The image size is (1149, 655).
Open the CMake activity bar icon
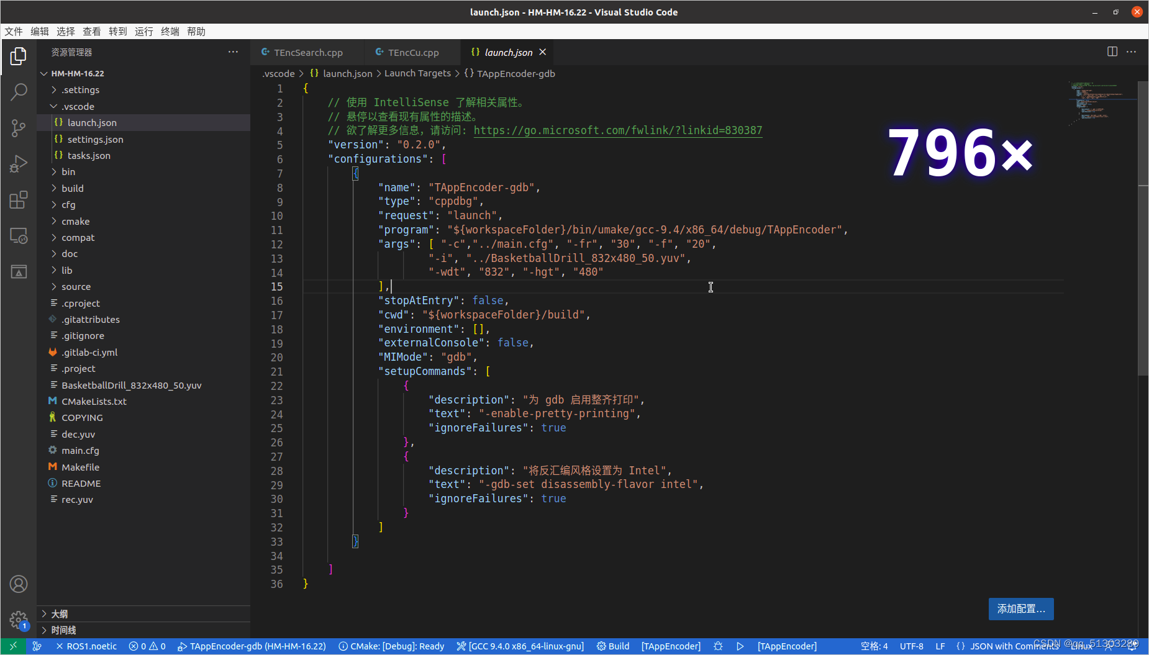point(19,271)
